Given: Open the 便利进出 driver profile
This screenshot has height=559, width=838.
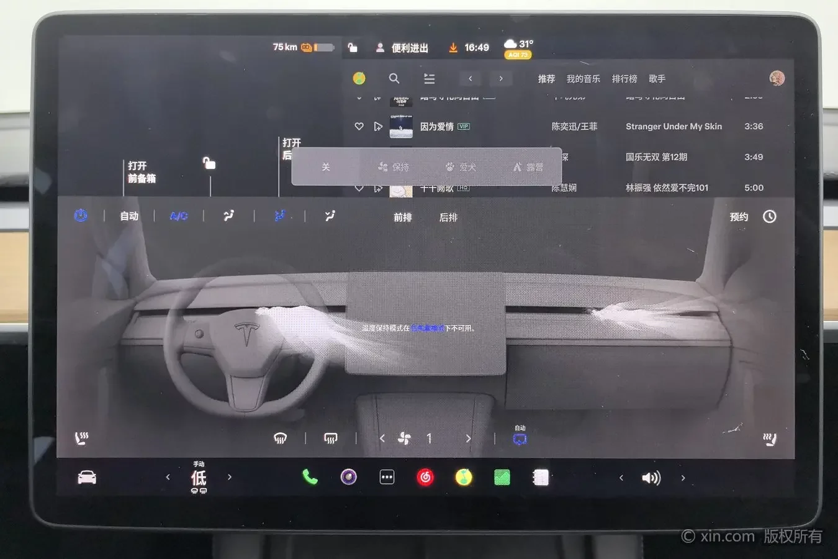Looking at the screenshot, I should 402,48.
